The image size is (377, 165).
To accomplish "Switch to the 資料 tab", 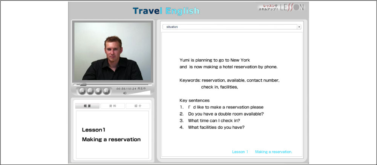I will click(x=112, y=106).
